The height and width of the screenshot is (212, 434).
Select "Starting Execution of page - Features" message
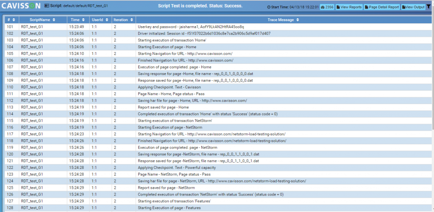(x=169, y=208)
